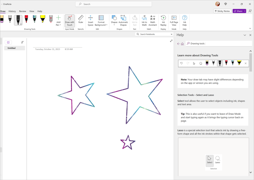Select the red pen in ribbon
This screenshot has height=180, width=254.
[x=26, y=19]
